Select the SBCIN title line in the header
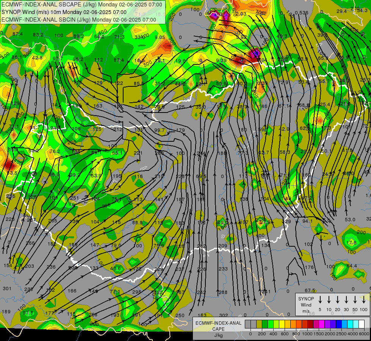Image resolution: width=371 pixels, height=341 pixels. click(x=79, y=20)
